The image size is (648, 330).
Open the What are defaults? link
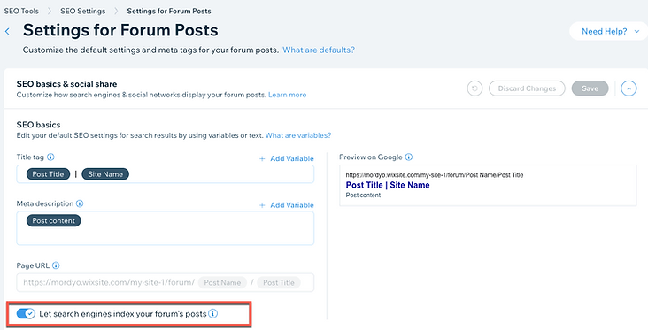[x=319, y=50]
